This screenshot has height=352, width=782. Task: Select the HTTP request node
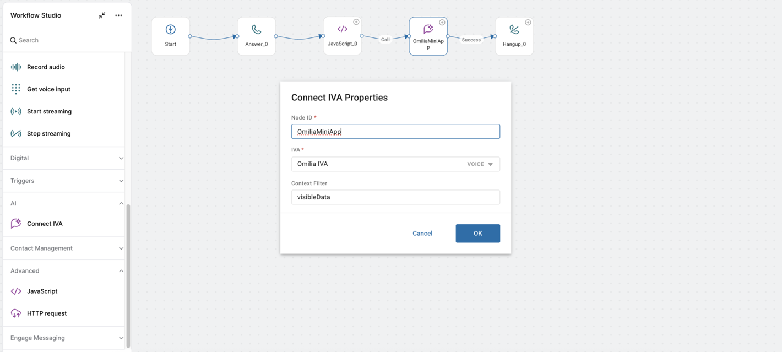pos(47,313)
